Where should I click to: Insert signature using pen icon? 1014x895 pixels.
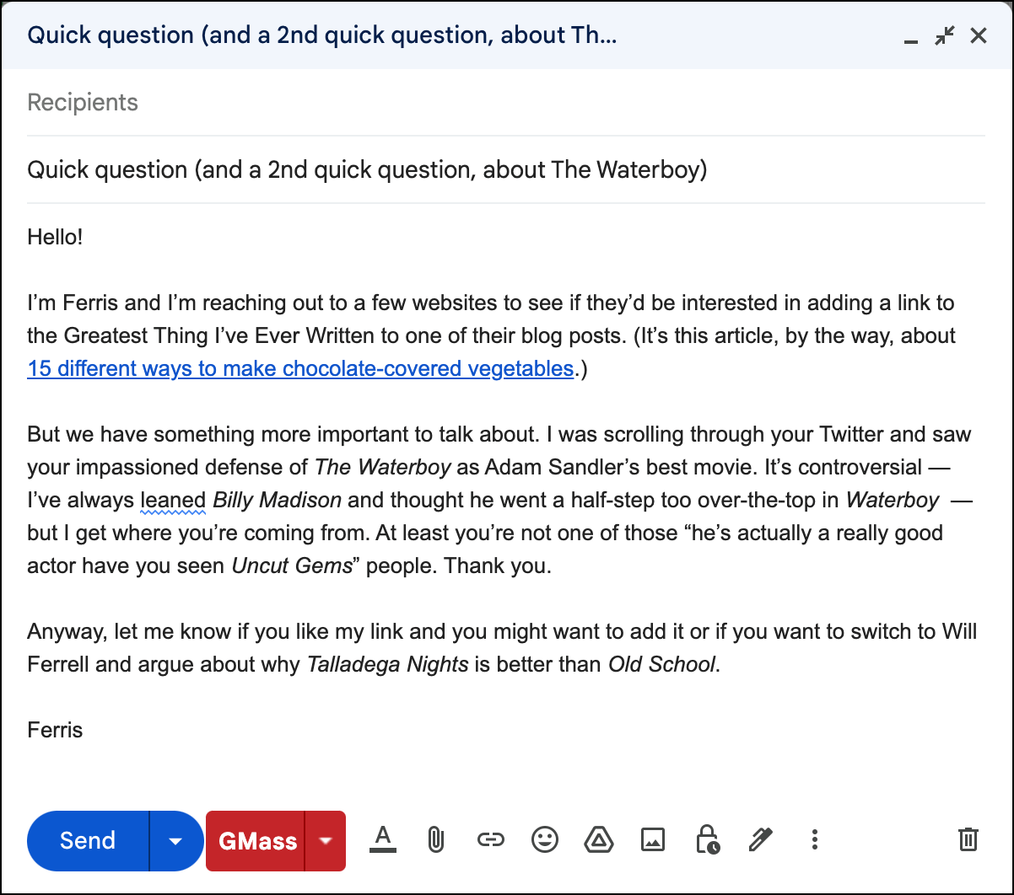pos(760,839)
